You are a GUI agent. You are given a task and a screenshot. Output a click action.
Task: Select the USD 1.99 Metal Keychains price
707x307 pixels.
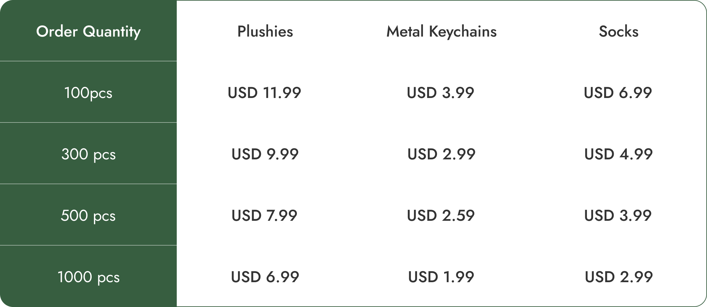point(441,277)
